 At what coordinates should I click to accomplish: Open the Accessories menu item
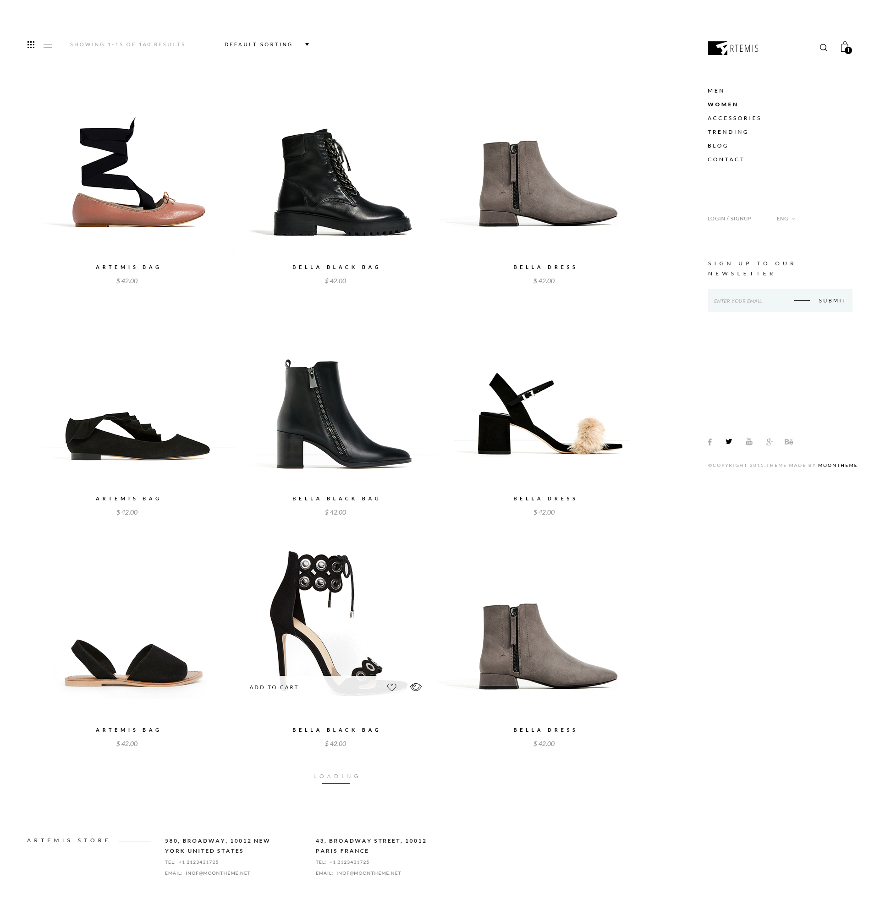(734, 118)
